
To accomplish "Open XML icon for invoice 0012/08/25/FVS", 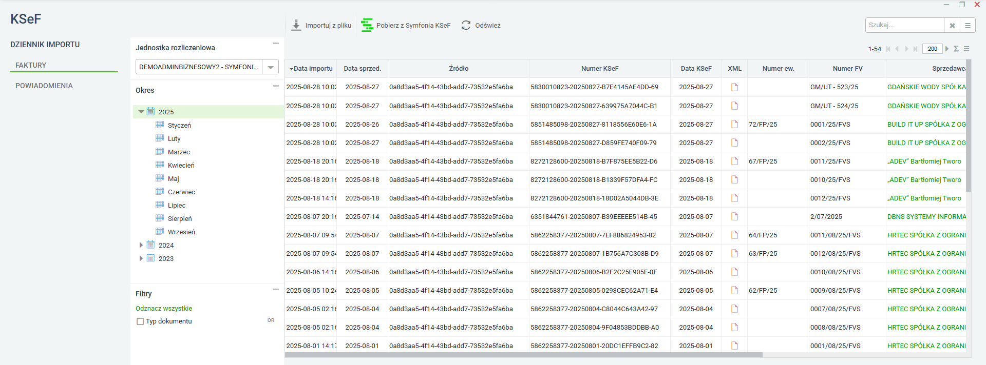I will [x=734, y=253].
